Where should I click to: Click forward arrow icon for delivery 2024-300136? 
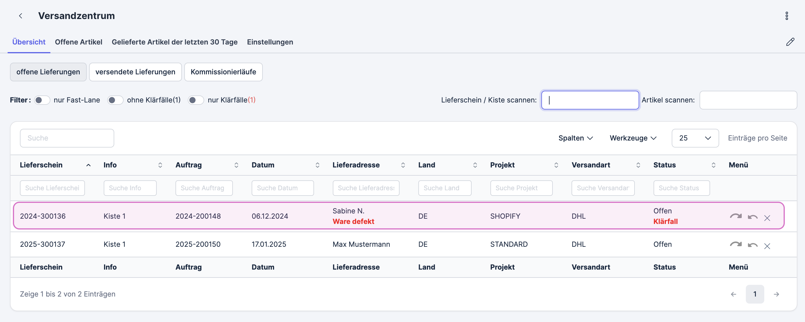(x=735, y=216)
